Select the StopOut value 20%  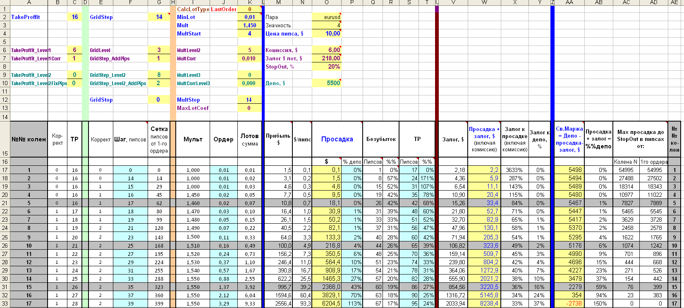coord(327,67)
